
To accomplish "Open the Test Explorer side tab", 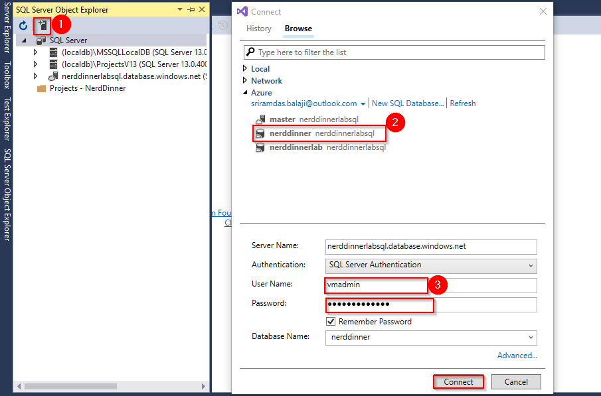I will click(7, 119).
